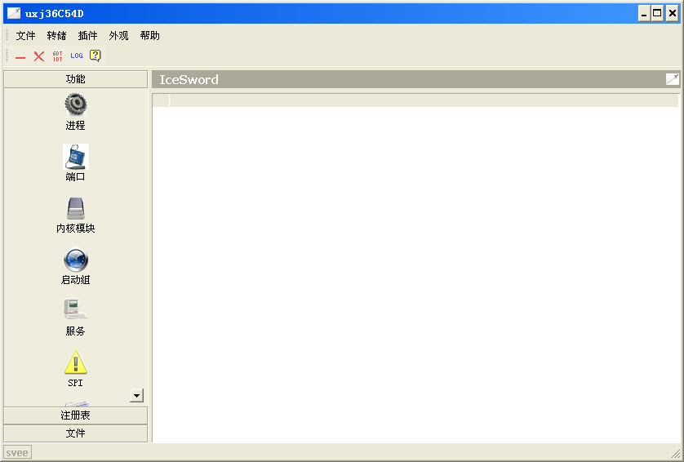Collapse the 功能 panel header
Image resolution: width=684 pixels, height=462 pixels.
[x=75, y=79]
